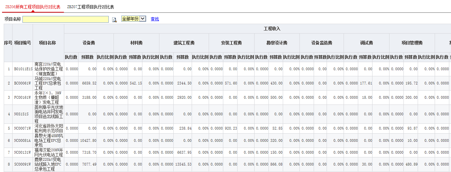This screenshot has width=451, height=172.
Task: Click the 项目编号 column header
Action: click(23, 43)
